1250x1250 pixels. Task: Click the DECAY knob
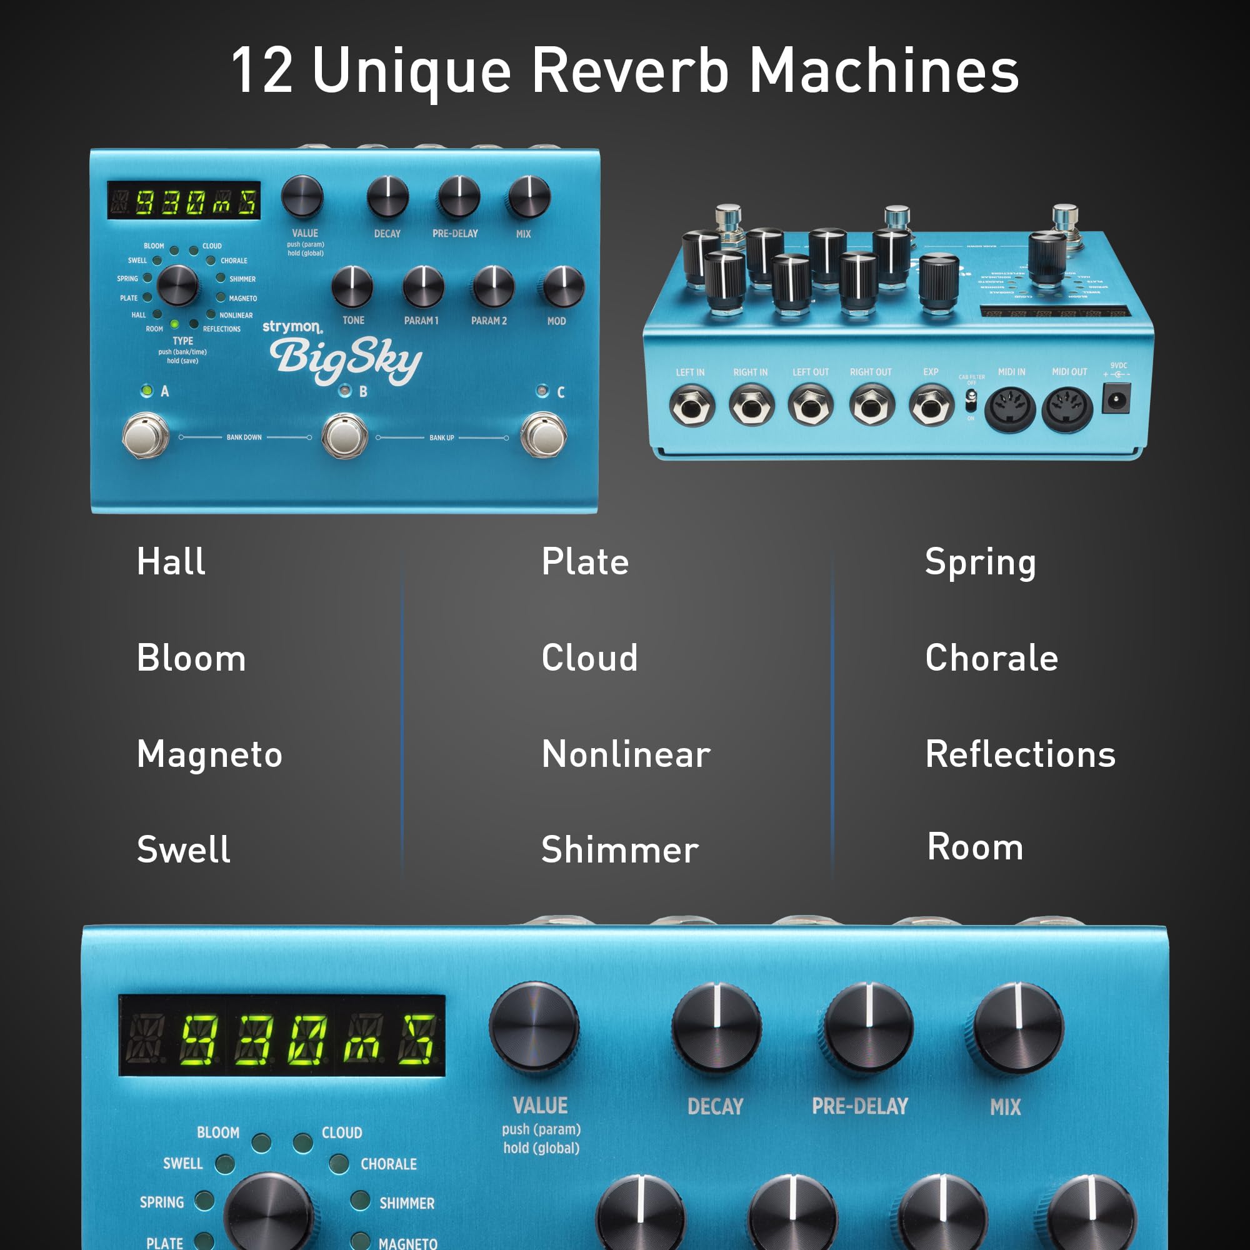[x=387, y=196]
